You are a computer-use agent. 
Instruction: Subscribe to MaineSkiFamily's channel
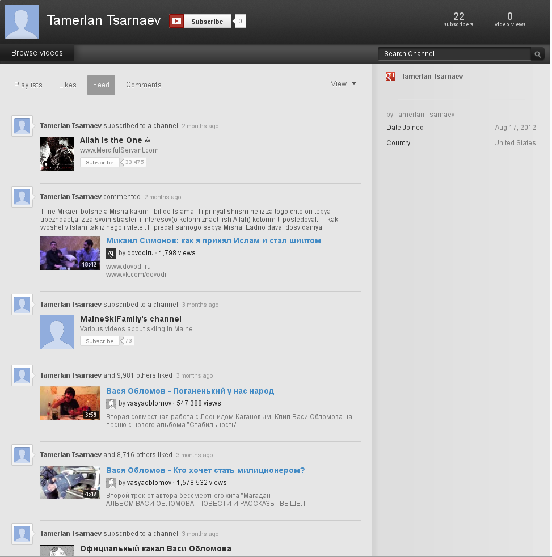coord(99,341)
